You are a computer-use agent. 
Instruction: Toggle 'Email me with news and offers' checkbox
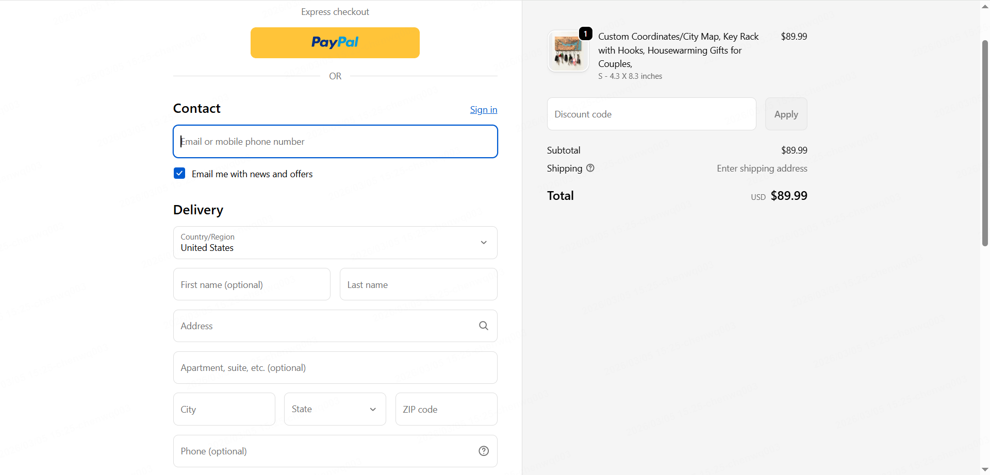pyautogui.click(x=179, y=174)
